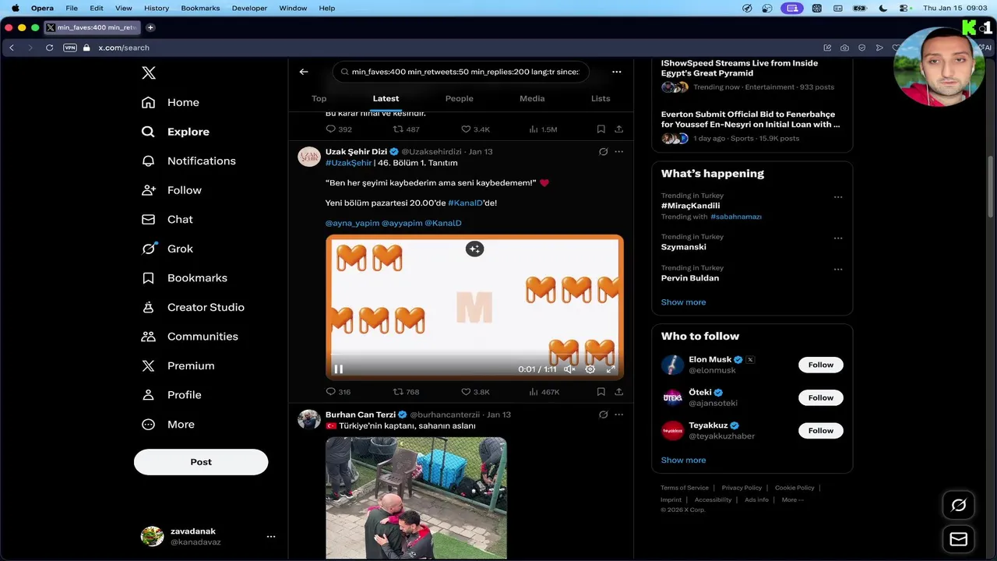Open Grok in the sidebar
This screenshot has width=997, height=561.
[167, 249]
